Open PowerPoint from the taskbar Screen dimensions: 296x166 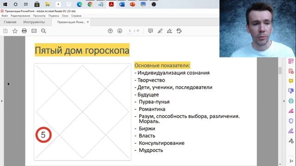[x=133, y=4]
